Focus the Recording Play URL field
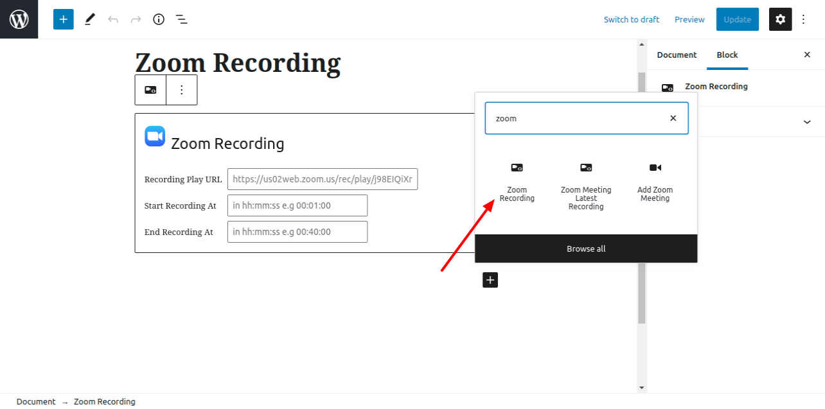This screenshot has height=409, width=825. pos(323,179)
